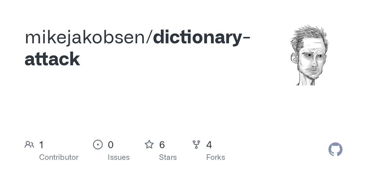Image resolution: width=367 pixels, height=183 pixels.
Task: Select the 'Forks' label text
Action: [x=216, y=157]
